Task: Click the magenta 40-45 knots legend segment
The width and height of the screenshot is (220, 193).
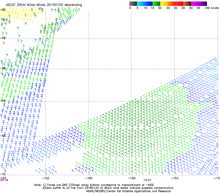Action: (x=195, y=4)
